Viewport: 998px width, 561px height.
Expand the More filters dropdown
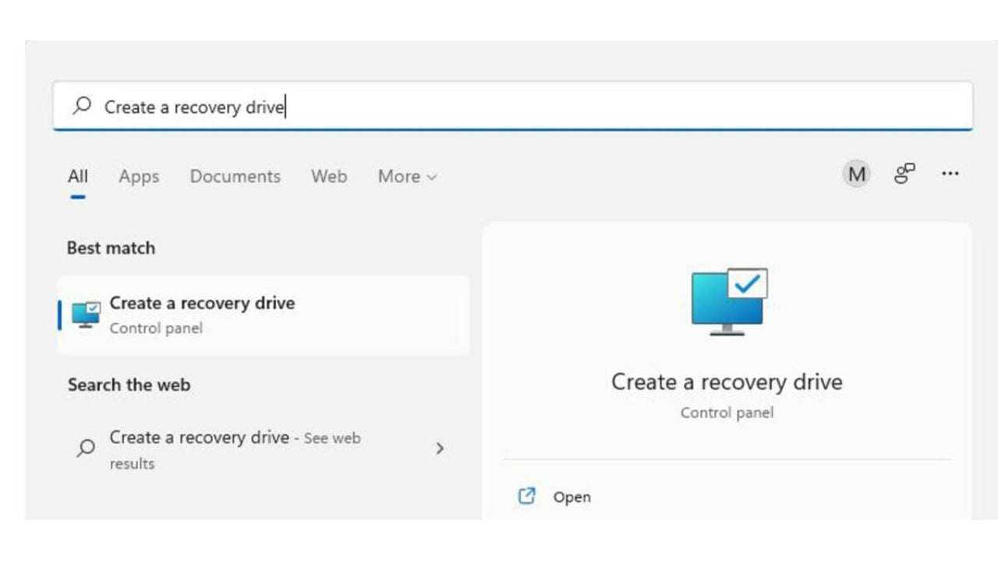(407, 176)
